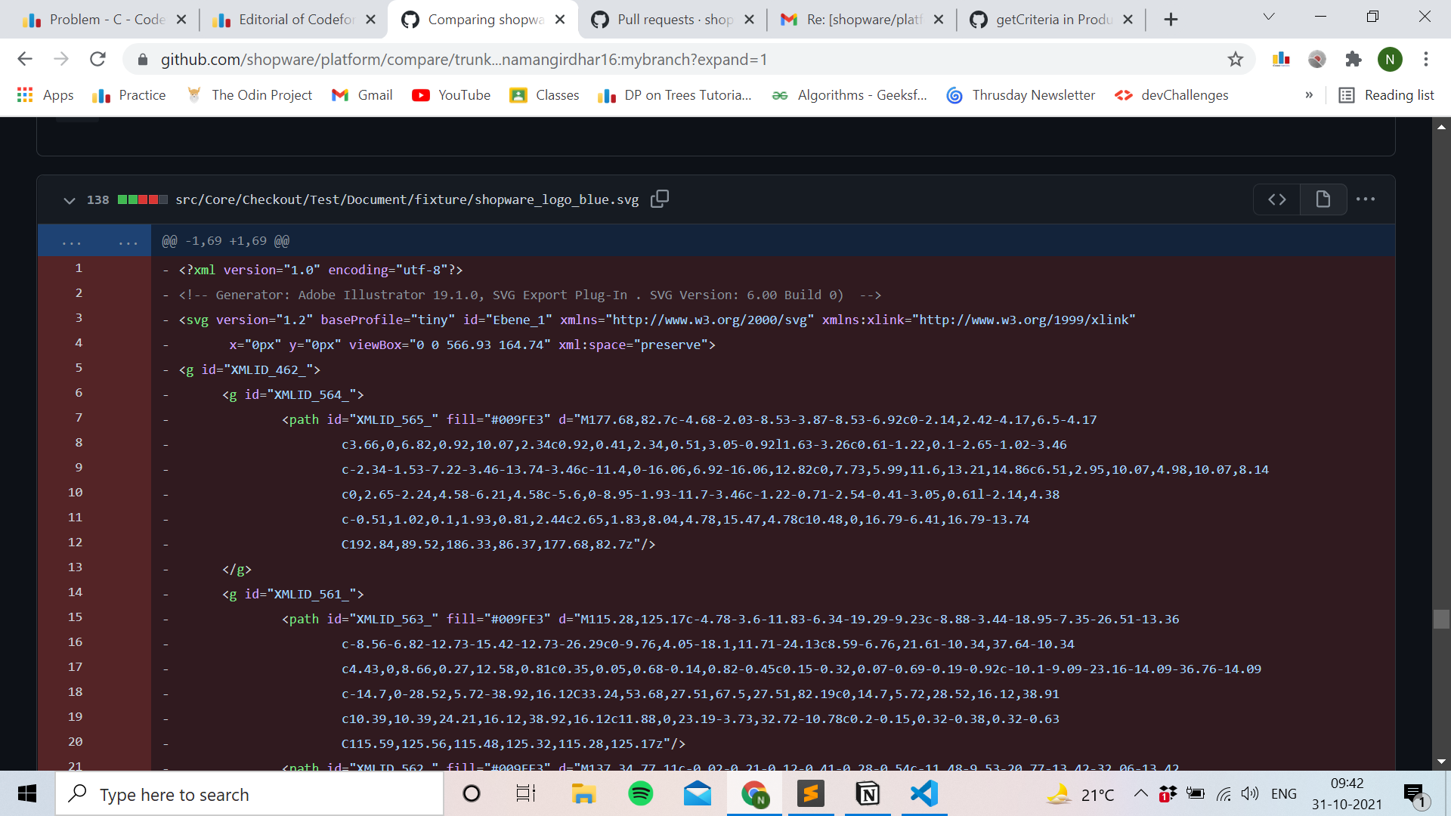Click the green N profile avatar
Screen dimensions: 1451x816
pos(1391,59)
